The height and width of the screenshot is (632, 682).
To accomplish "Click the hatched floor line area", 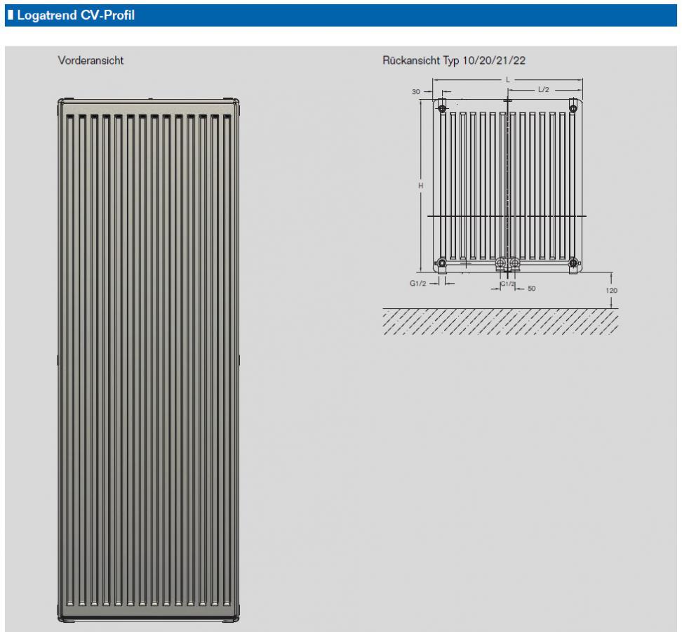I will click(x=503, y=322).
